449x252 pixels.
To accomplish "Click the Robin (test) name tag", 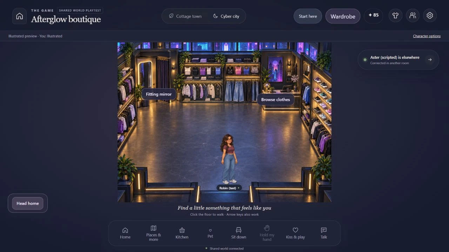I will pos(229,188).
